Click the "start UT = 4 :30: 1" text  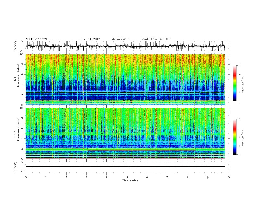click(157, 39)
